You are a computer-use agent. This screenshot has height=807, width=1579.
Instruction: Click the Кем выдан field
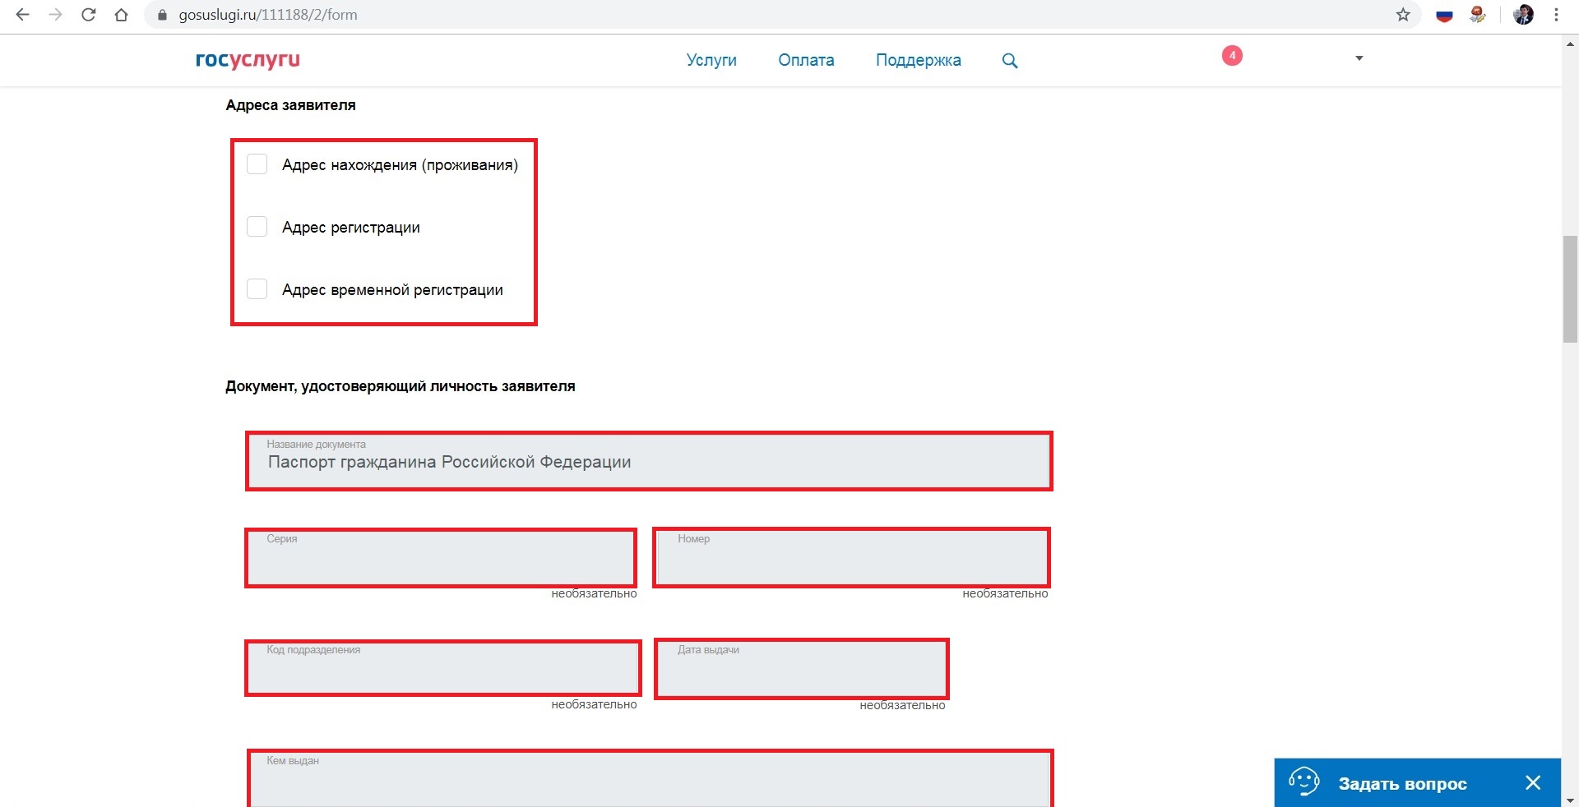pos(651,780)
